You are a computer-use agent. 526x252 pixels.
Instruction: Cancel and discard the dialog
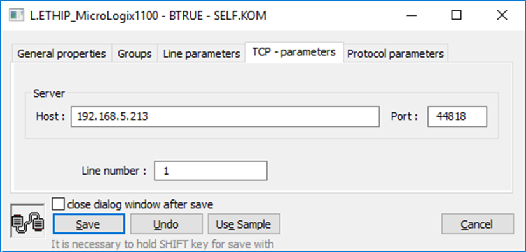click(x=477, y=224)
